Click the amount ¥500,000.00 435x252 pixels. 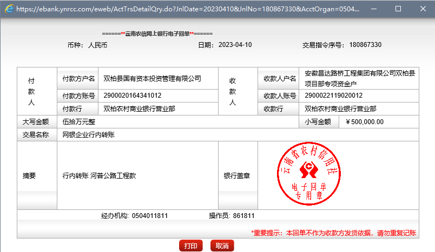(x=364, y=122)
